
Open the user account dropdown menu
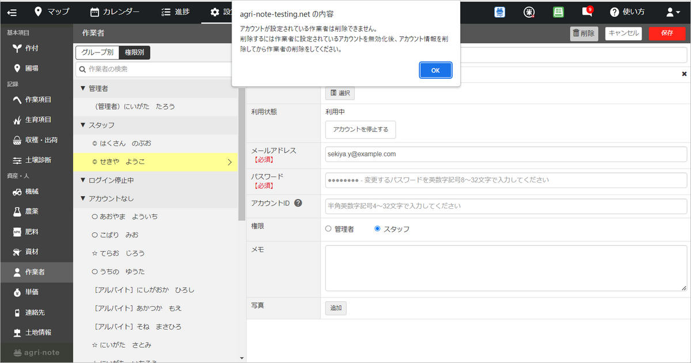click(x=673, y=12)
